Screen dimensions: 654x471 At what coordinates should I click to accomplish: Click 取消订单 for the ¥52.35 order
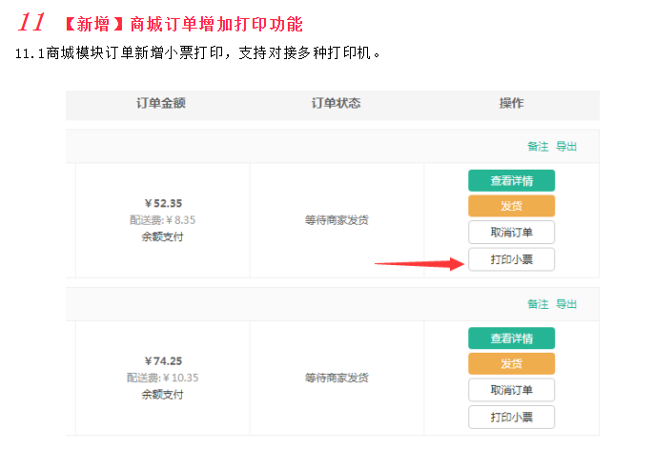pos(511,232)
